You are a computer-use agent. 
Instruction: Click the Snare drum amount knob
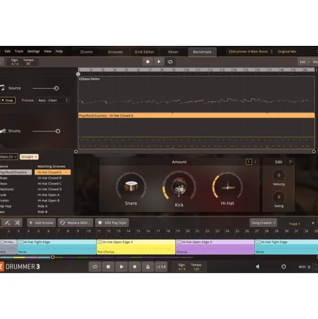coord(131,186)
